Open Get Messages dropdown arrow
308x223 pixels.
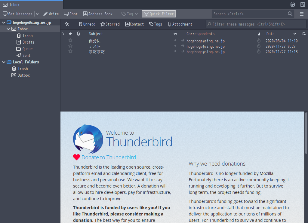tap(37, 14)
